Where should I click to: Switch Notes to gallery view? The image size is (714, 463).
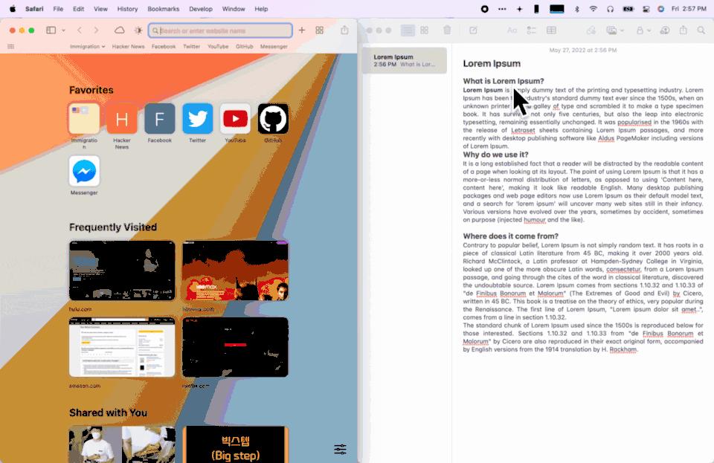pos(425,30)
